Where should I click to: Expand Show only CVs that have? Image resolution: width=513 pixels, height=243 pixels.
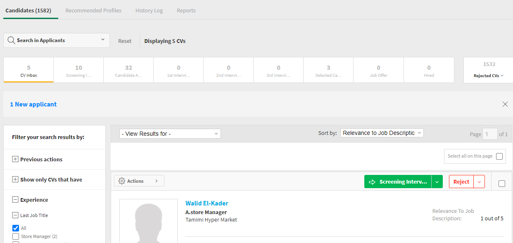(x=15, y=179)
